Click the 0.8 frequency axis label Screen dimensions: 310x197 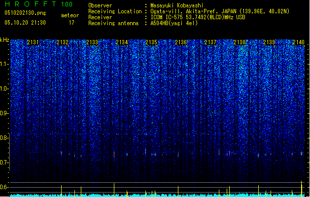pos(4,138)
